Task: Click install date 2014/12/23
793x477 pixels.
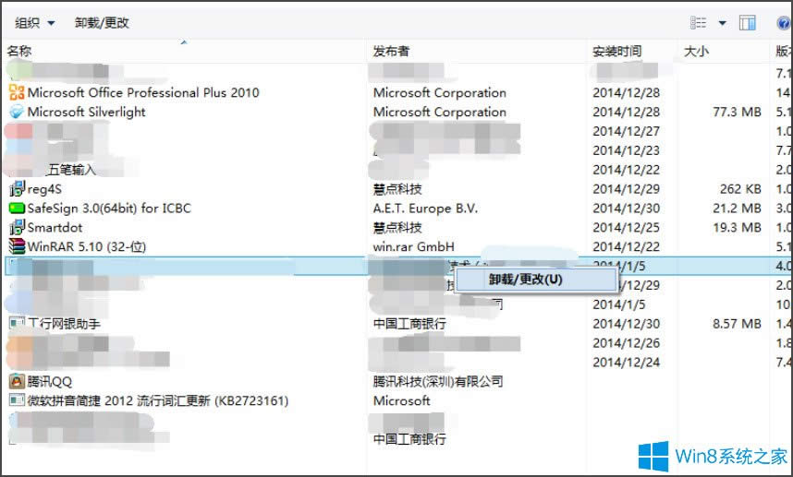Action: click(x=626, y=150)
